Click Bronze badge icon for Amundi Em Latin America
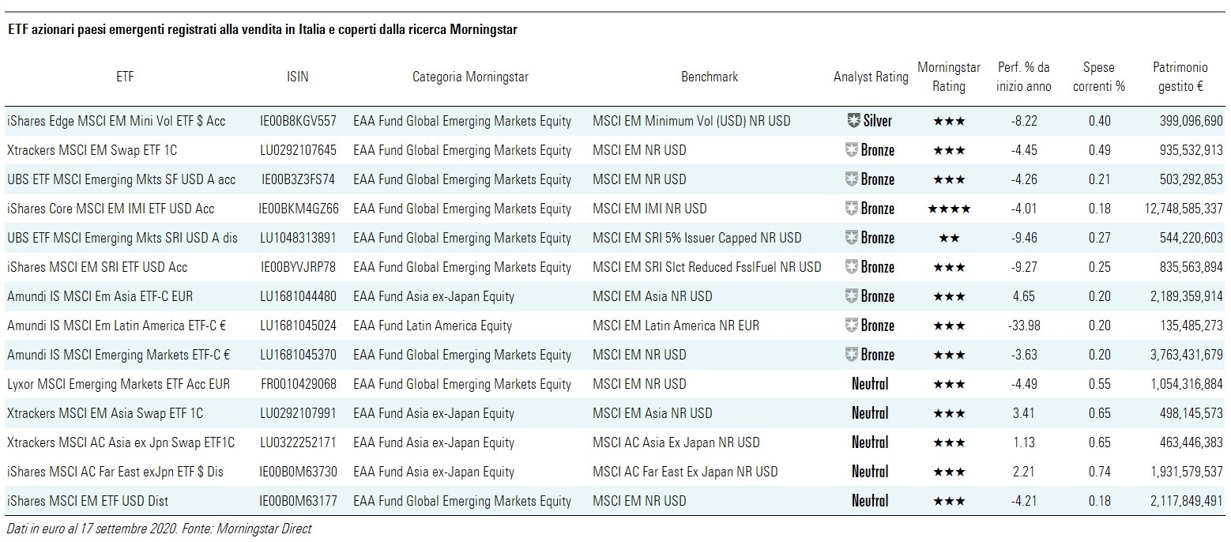Screen dimensions: 1231x542 (x=851, y=326)
